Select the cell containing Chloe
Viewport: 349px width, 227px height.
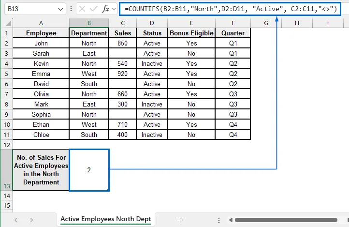coord(41,135)
